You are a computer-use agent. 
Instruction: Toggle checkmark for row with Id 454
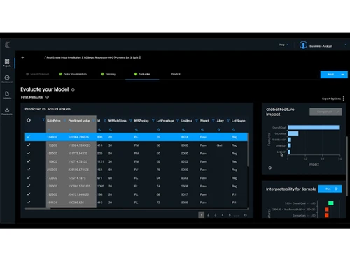pos(29,169)
